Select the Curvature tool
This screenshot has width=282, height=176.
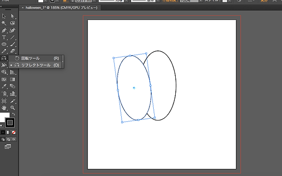pos(12,30)
